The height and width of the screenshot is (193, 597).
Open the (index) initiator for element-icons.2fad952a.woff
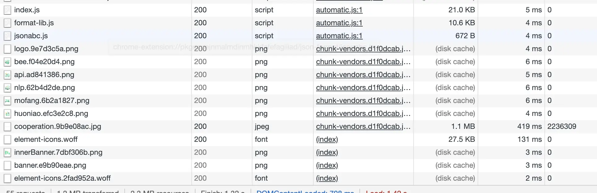point(327,178)
